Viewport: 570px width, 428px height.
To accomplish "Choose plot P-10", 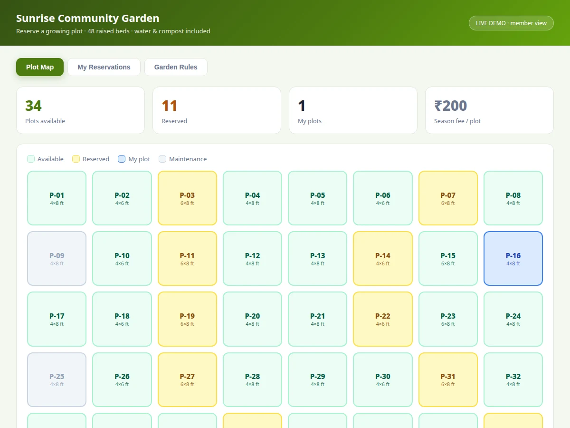I will tap(122, 259).
